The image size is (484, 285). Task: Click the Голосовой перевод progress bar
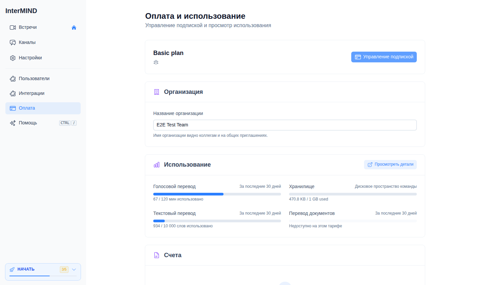coord(217,194)
